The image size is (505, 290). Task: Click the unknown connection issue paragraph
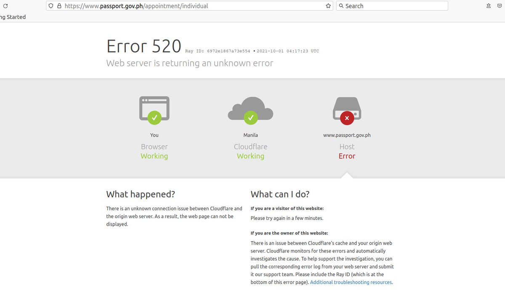click(174, 216)
